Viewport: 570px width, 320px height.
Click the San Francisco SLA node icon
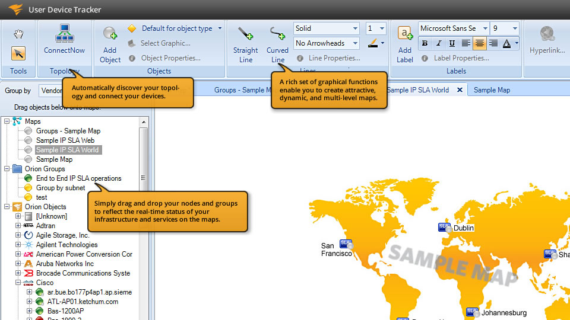click(x=346, y=244)
